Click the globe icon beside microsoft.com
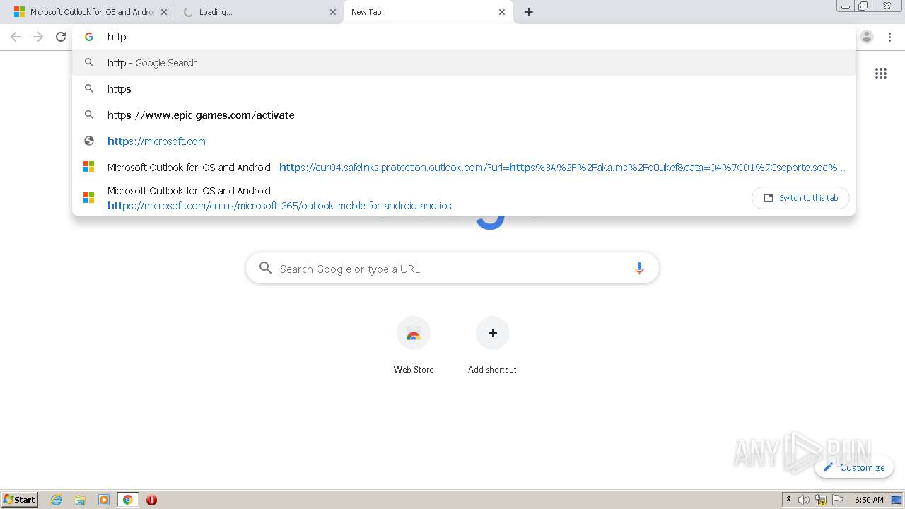The image size is (905, 509). 89,141
